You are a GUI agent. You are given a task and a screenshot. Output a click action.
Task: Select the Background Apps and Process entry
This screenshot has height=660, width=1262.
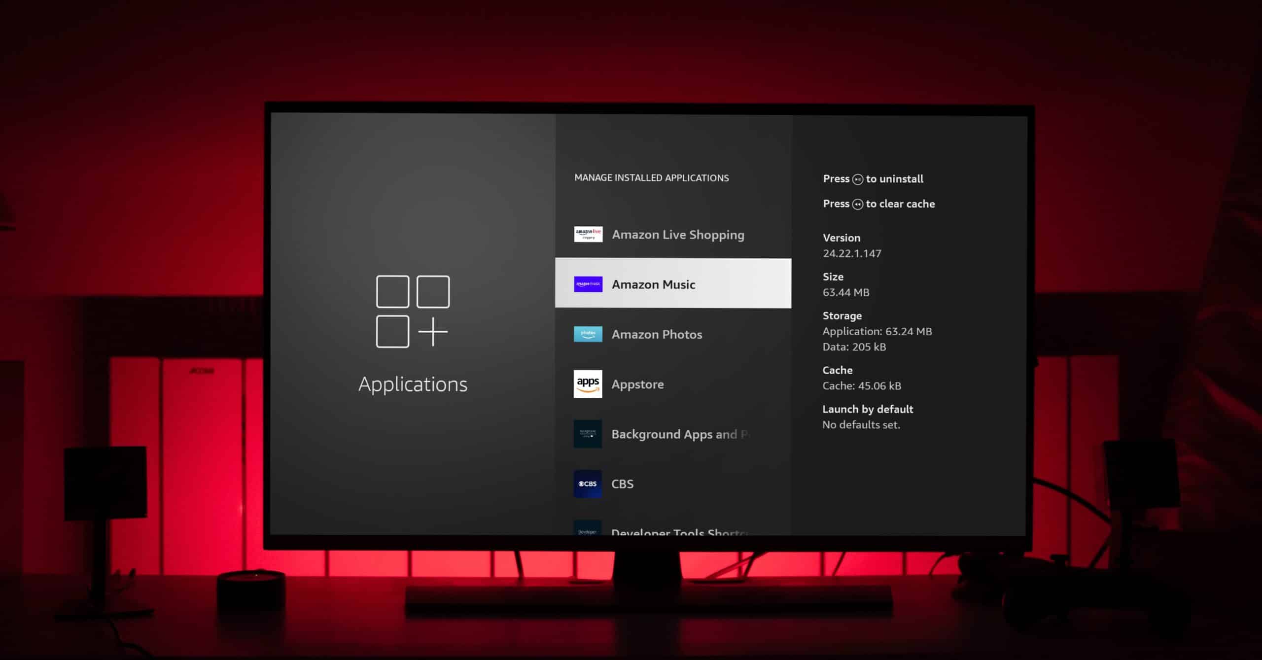click(673, 434)
